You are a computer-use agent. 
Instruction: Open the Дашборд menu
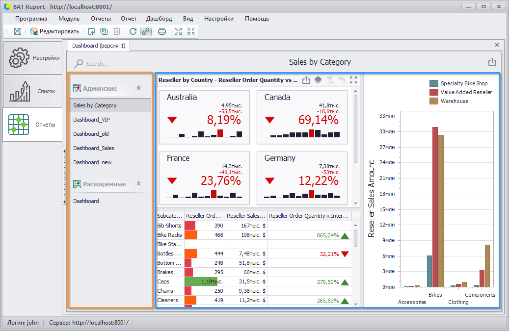click(159, 19)
